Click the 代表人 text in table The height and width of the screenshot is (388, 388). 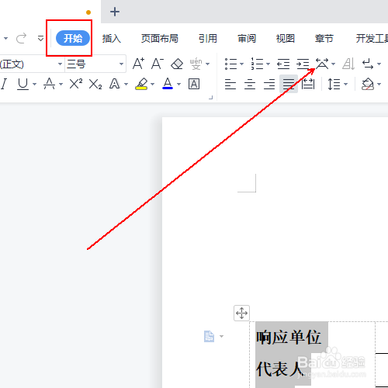coord(279,369)
